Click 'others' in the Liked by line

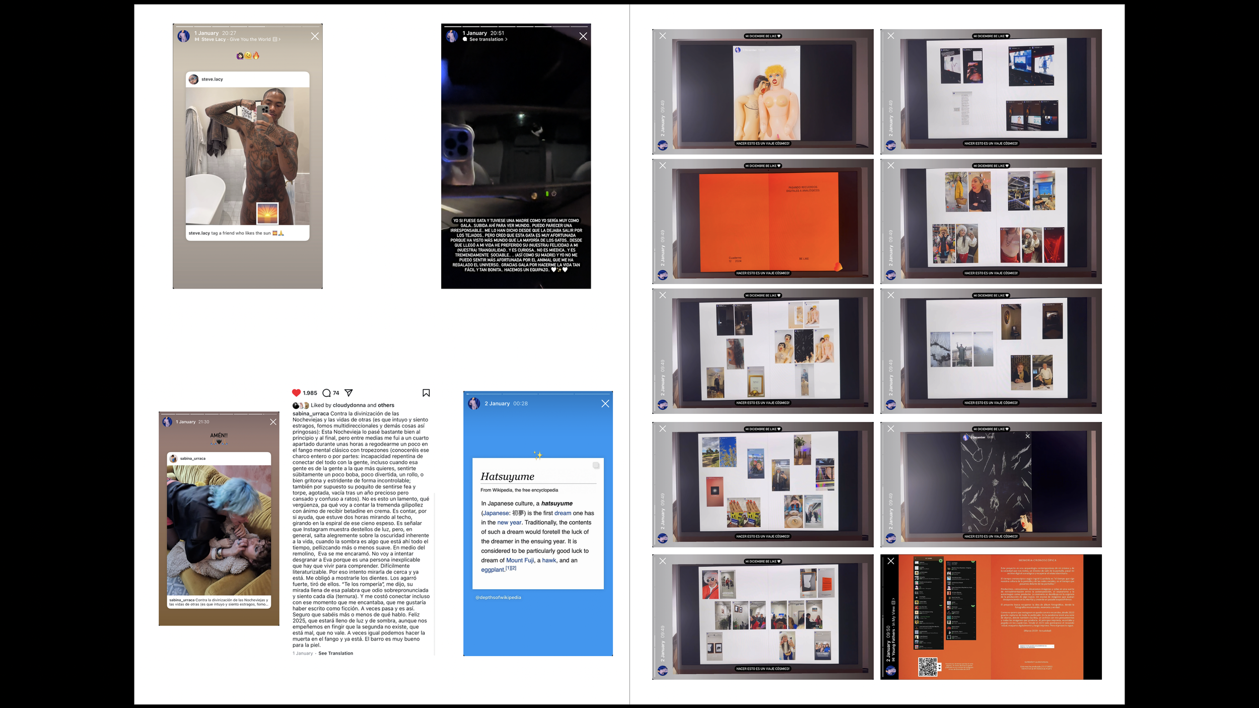click(x=386, y=405)
